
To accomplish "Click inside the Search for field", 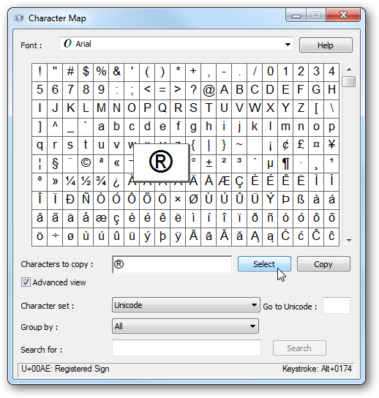I will 187,348.
